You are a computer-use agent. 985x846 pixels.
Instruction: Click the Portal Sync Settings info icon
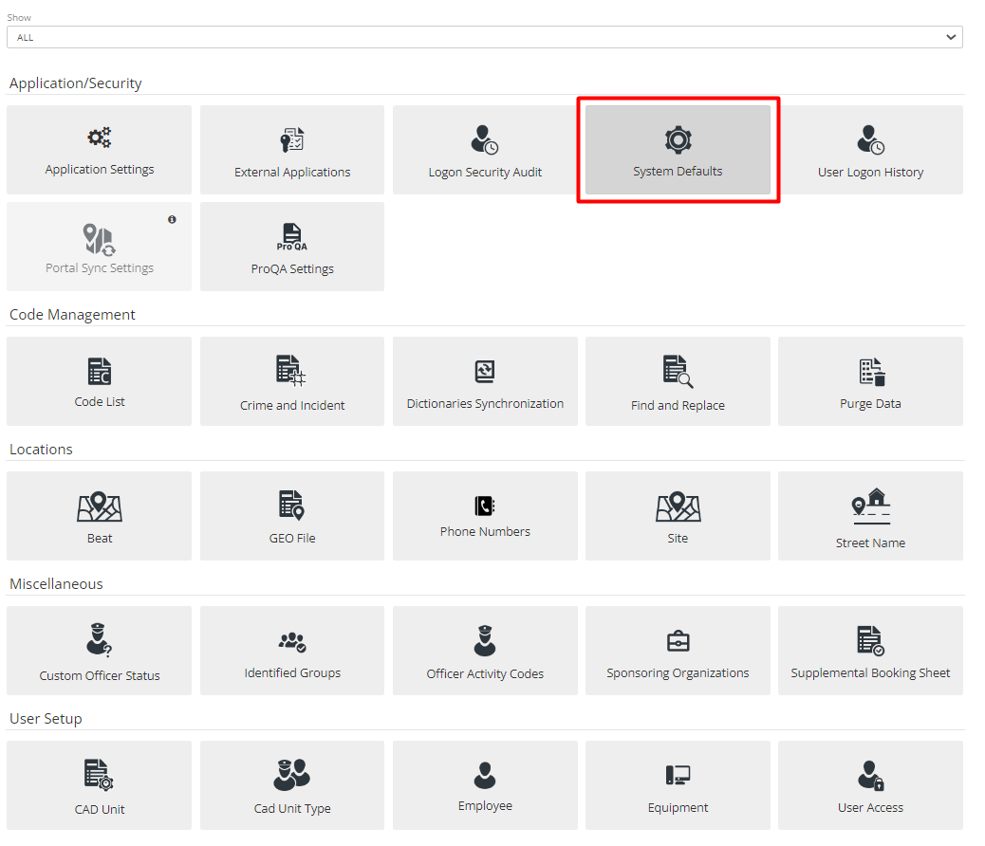172,219
